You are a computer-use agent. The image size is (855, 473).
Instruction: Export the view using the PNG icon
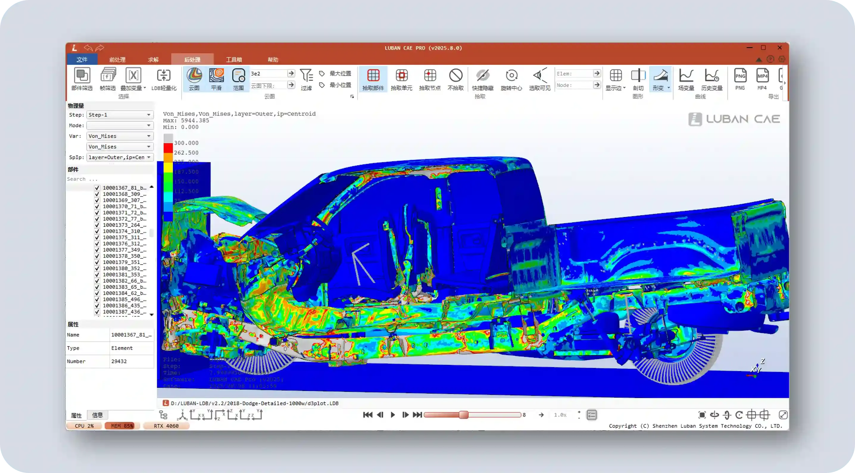pos(740,76)
